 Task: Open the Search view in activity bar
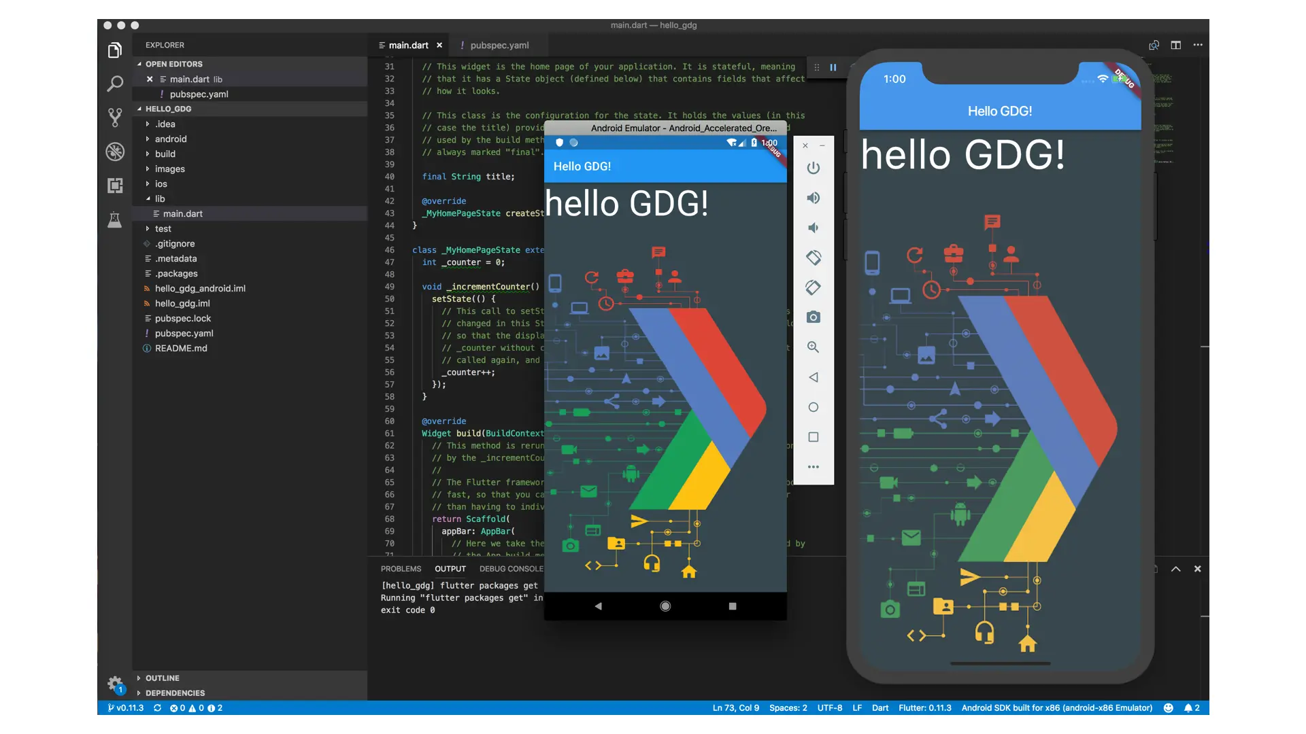(x=115, y=84)
